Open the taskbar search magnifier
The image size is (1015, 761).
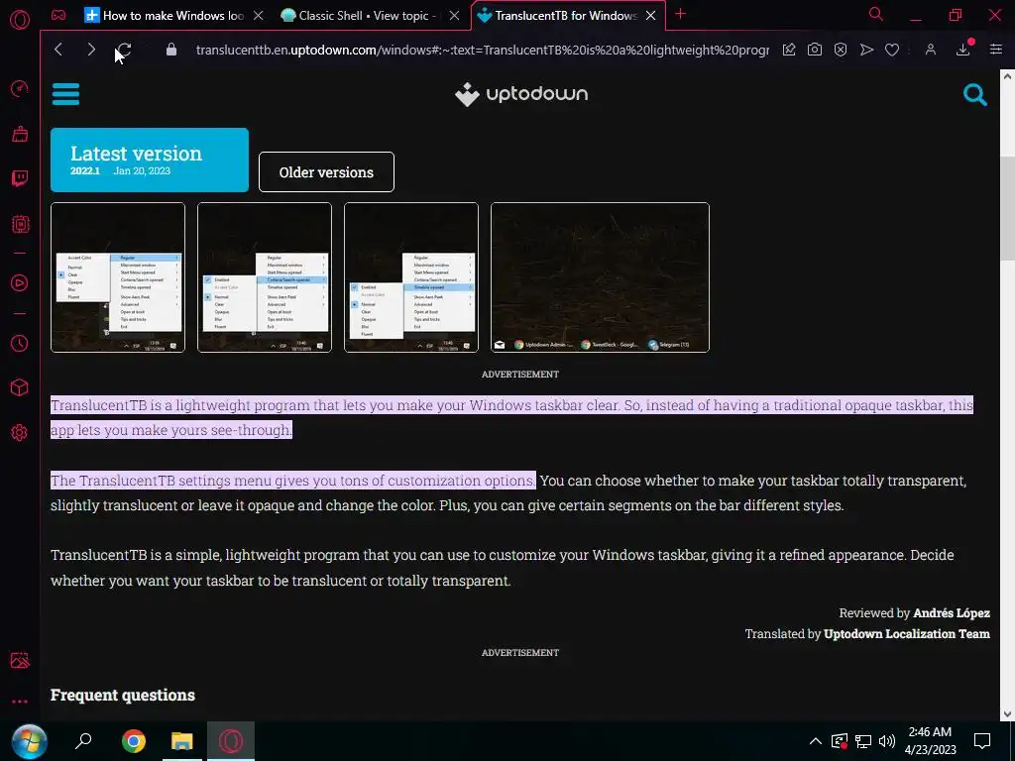(x=83, y=741)
